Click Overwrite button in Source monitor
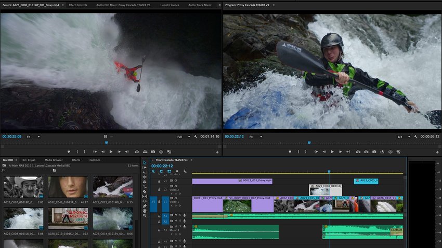 pos(145,152)
